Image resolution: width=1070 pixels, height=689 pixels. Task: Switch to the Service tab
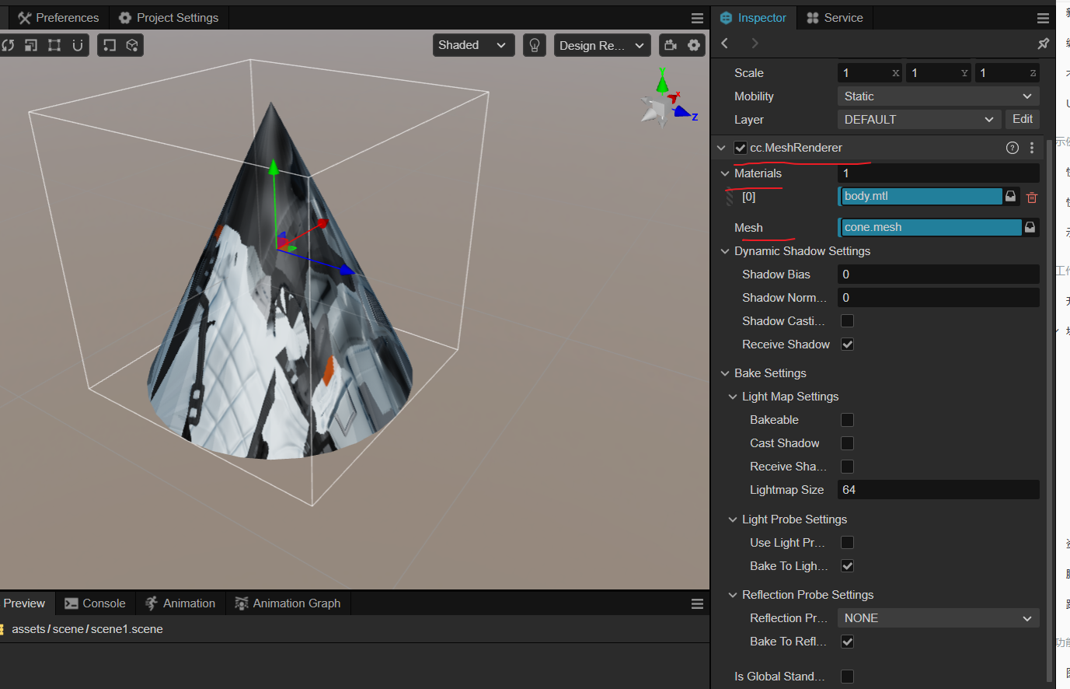point(835,18)
